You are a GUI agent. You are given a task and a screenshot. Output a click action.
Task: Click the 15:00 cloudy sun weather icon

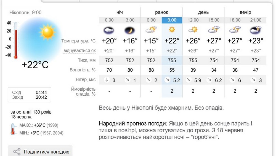coord(214,30)
